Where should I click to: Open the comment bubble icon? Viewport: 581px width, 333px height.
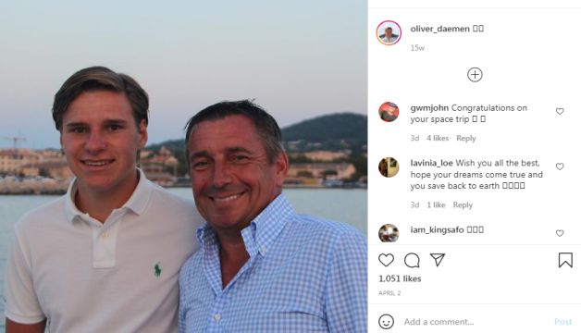[412, 261]
